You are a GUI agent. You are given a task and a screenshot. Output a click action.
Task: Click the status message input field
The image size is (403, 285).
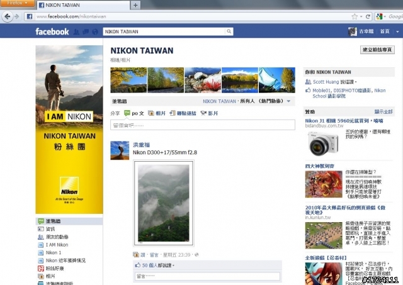[x=203, y=125]
